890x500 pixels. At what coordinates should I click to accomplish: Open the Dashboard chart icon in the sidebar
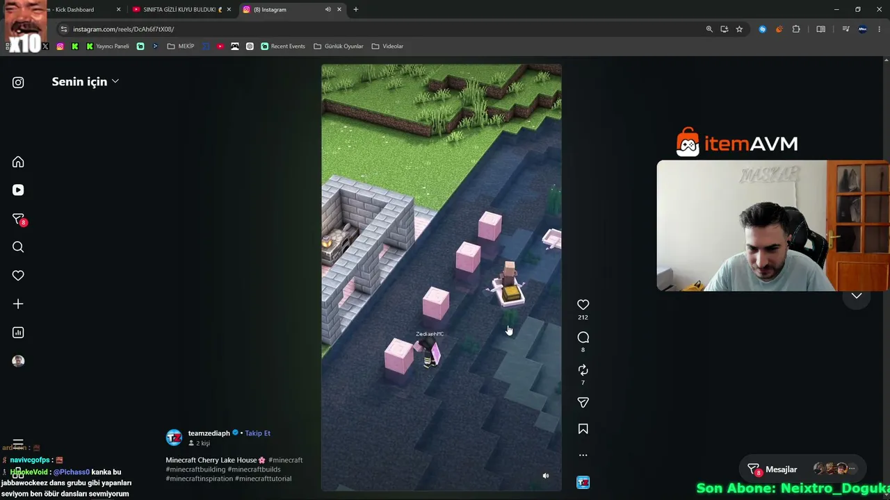point(18,333)
